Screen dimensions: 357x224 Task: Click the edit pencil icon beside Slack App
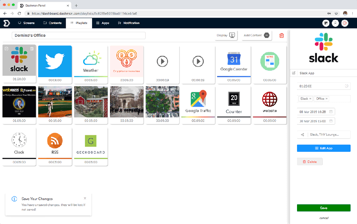coord(294,73)
